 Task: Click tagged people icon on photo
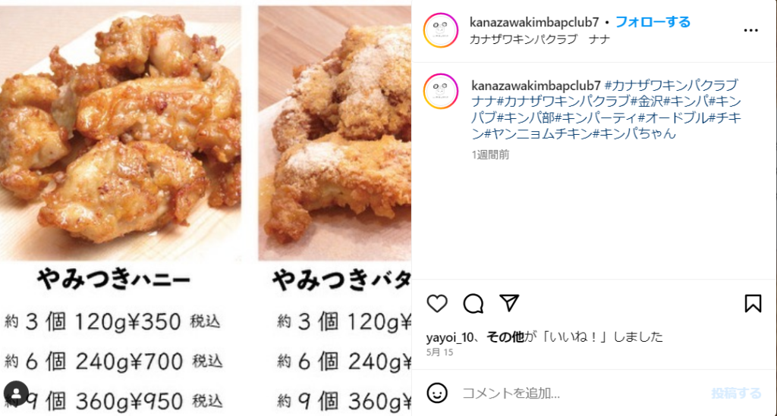coord(17,393)
